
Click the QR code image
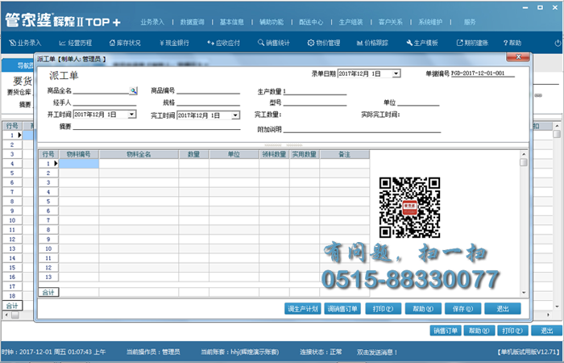click(409, 207)
